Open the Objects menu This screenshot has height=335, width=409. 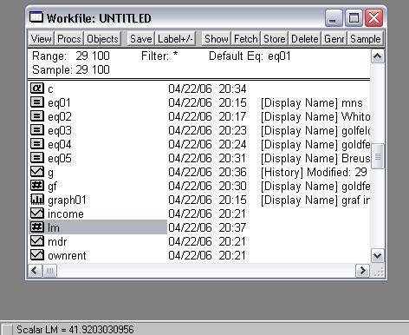[102, 38]
